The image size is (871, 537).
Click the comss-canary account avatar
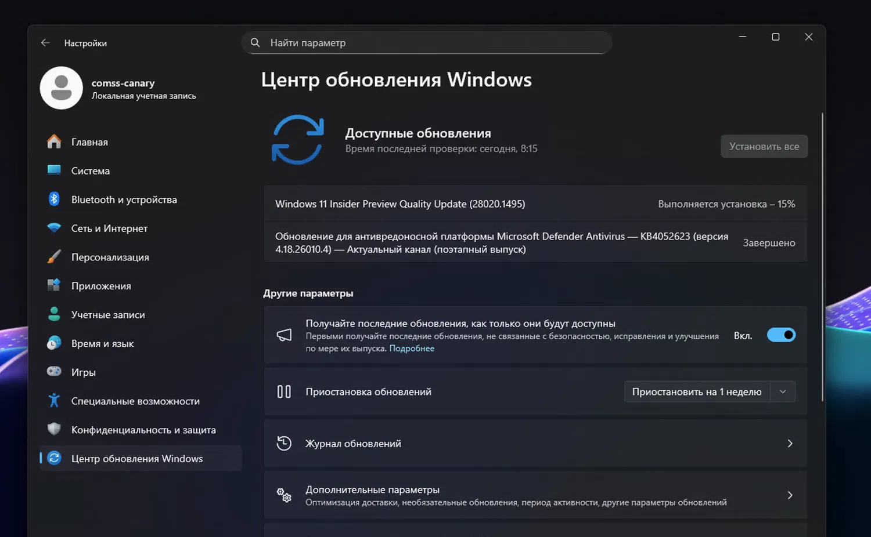61,88
